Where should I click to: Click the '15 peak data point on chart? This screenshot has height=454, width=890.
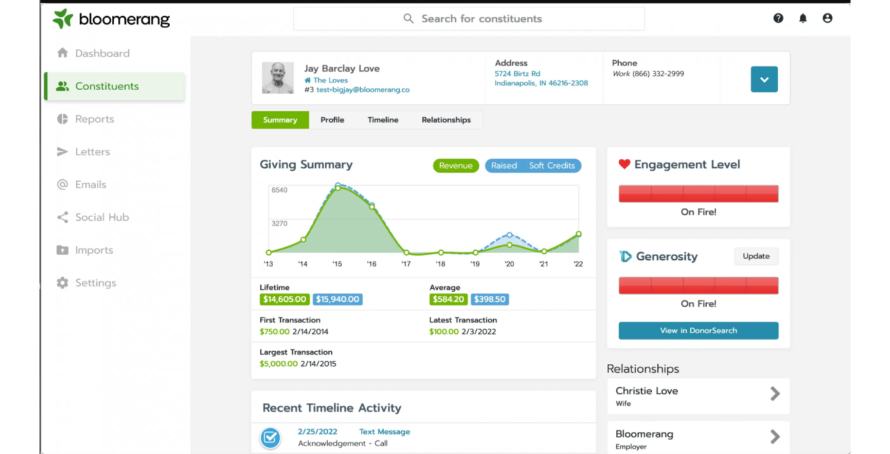point(338,188)
